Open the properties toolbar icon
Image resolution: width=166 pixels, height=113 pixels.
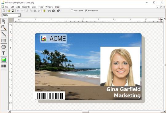coord(58,11)
